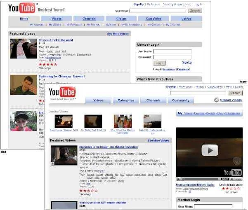This screenshot has height=210, width=248.
Task: Open the Home tab in the old layout
Action: [24, 19]
